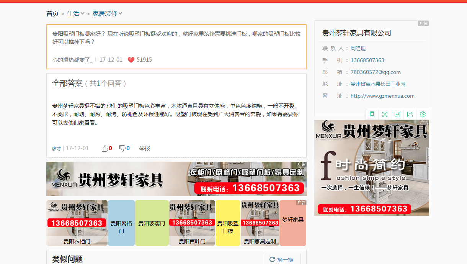Click the email 780360572@qq.com
This screenshot has width=467, height=264.
click(376, 72)
